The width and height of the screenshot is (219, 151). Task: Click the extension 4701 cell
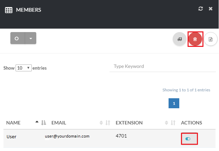pos(121,136)
